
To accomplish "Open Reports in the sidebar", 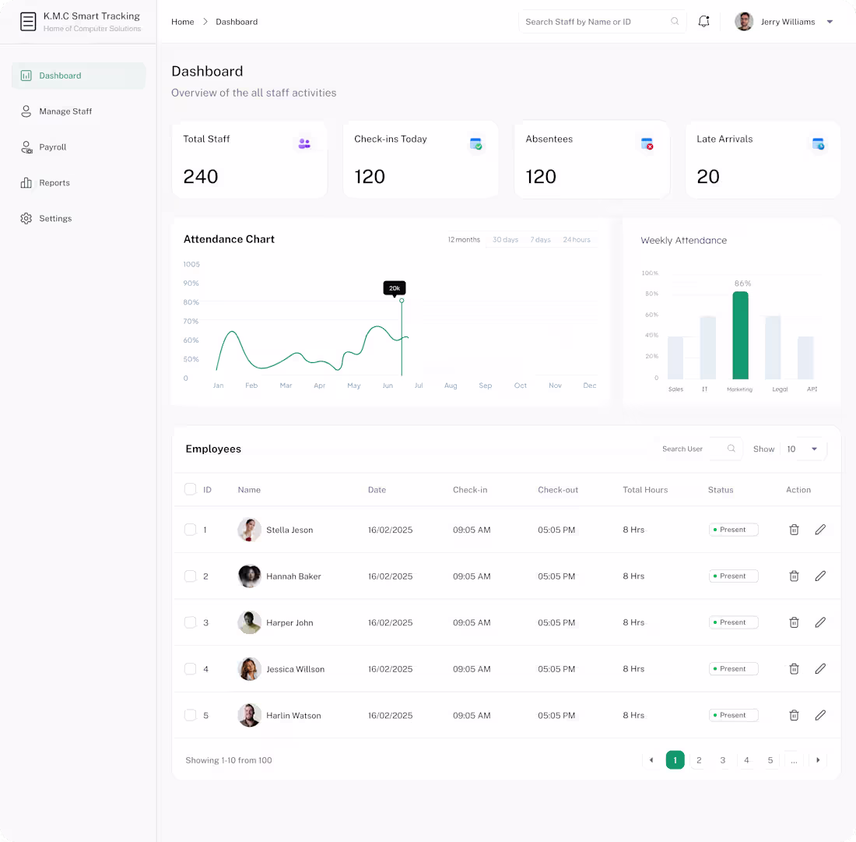I will 79,182.
